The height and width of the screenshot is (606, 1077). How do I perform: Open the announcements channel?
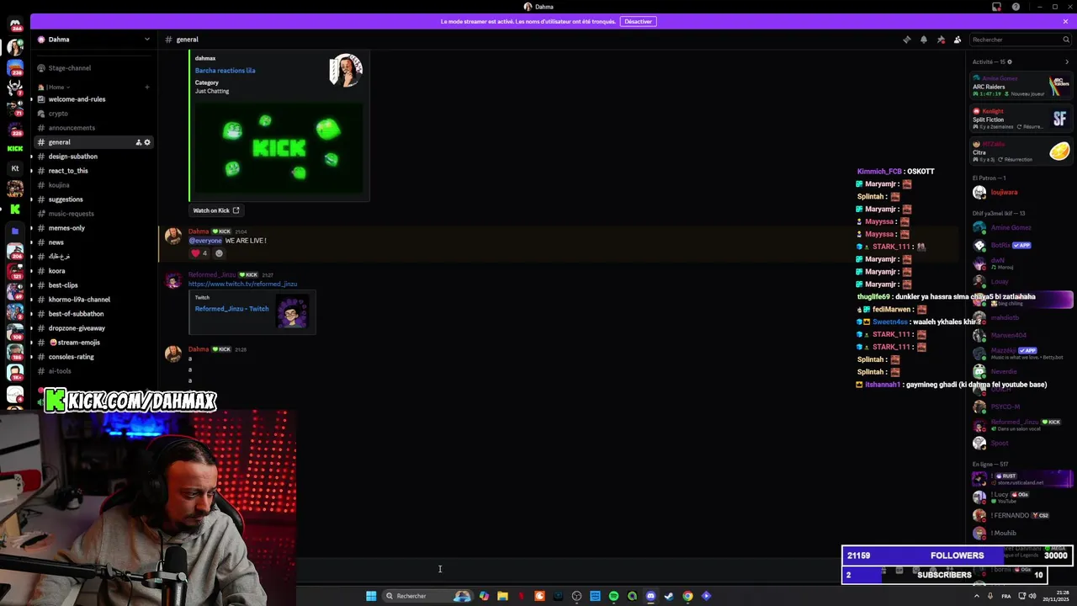point(93,128)
